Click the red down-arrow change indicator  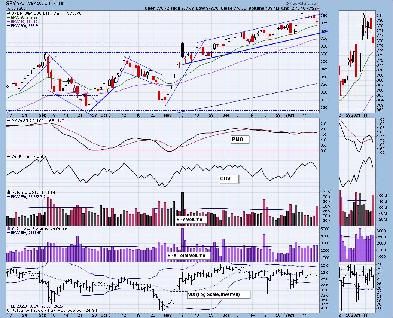point(318,9)
